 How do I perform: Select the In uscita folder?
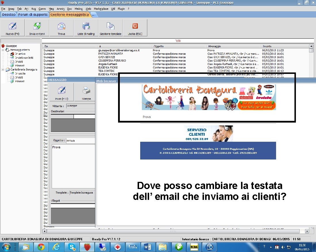click(x=20, y=74)
